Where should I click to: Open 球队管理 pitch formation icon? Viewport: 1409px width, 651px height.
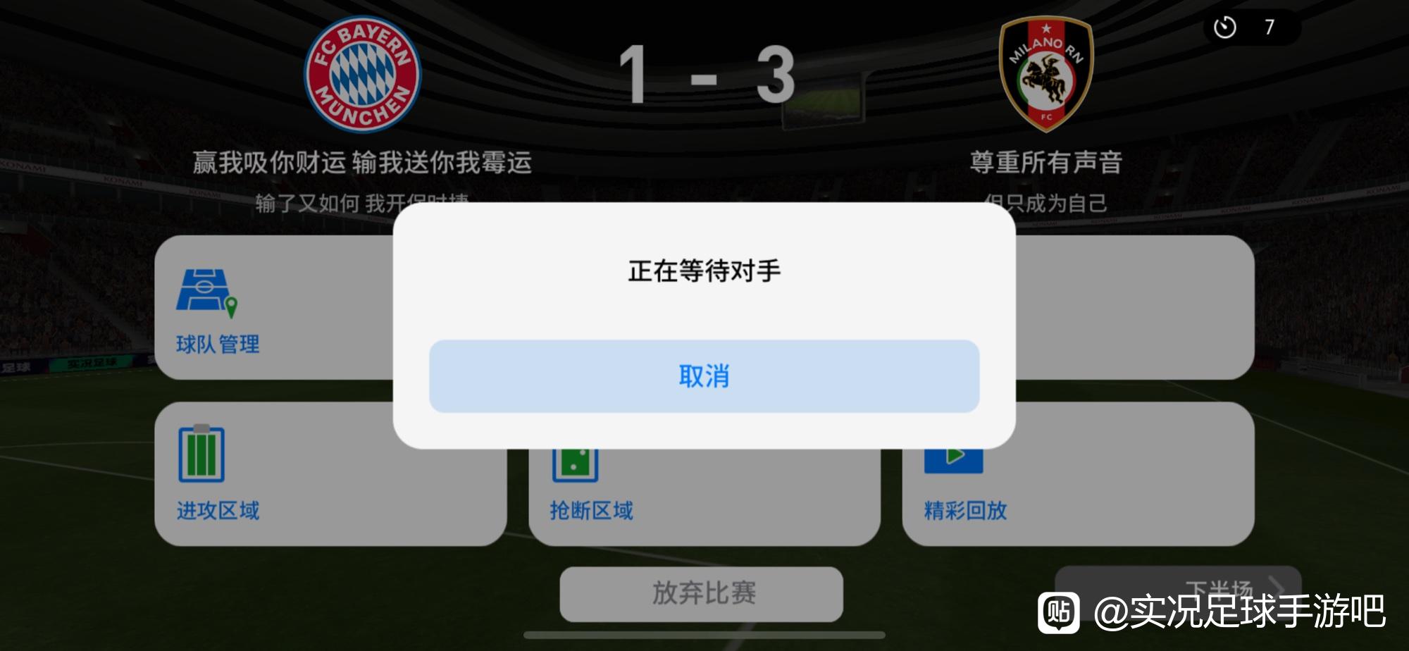pos(206,293)
